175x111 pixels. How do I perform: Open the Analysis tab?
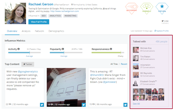coord(26,31)
